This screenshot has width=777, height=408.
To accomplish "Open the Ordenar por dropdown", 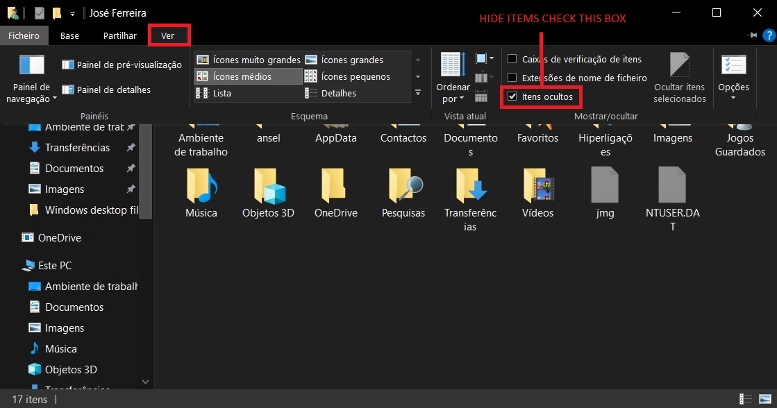I will point(453,78).
